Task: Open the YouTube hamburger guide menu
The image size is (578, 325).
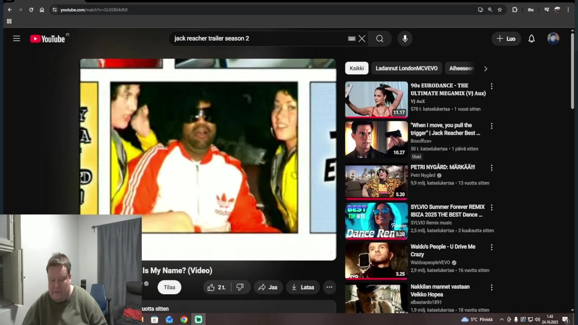Action: (x=17, y=39)
